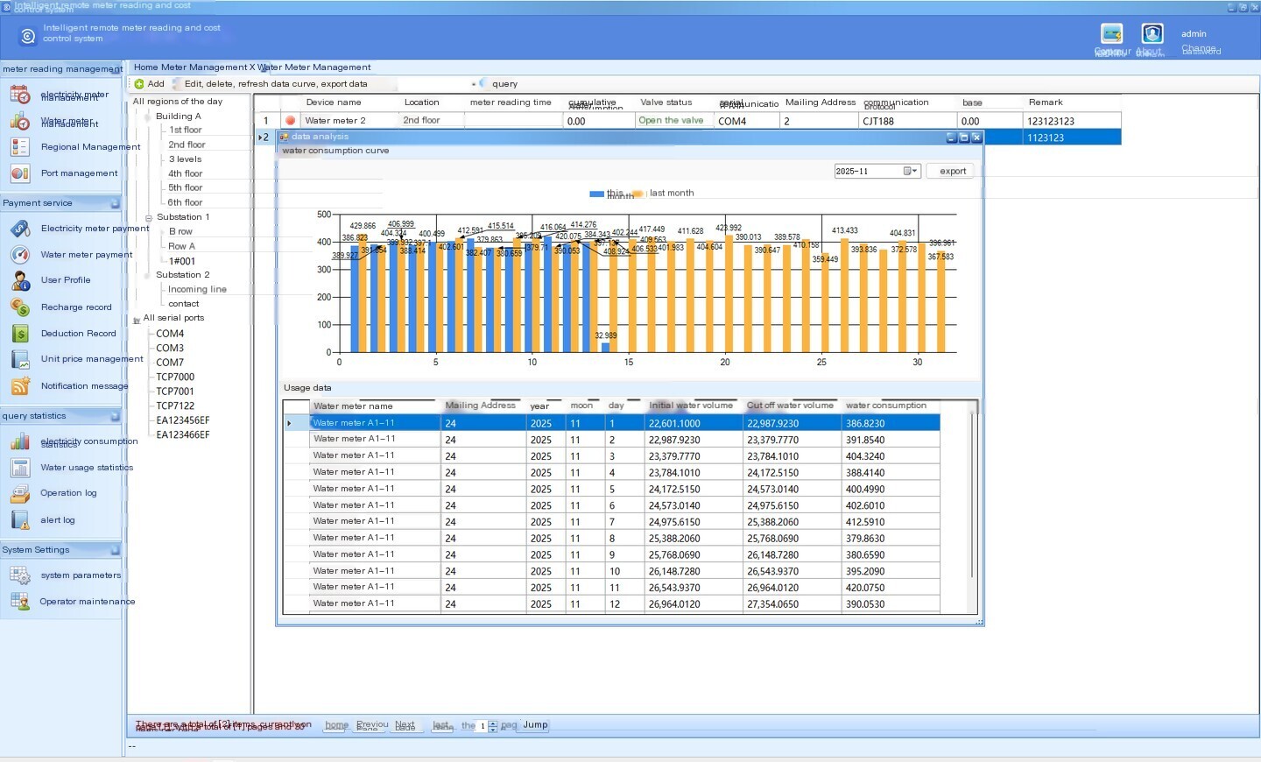
Task: Open Electricity meter payment icon
Action: coord(20,229)
